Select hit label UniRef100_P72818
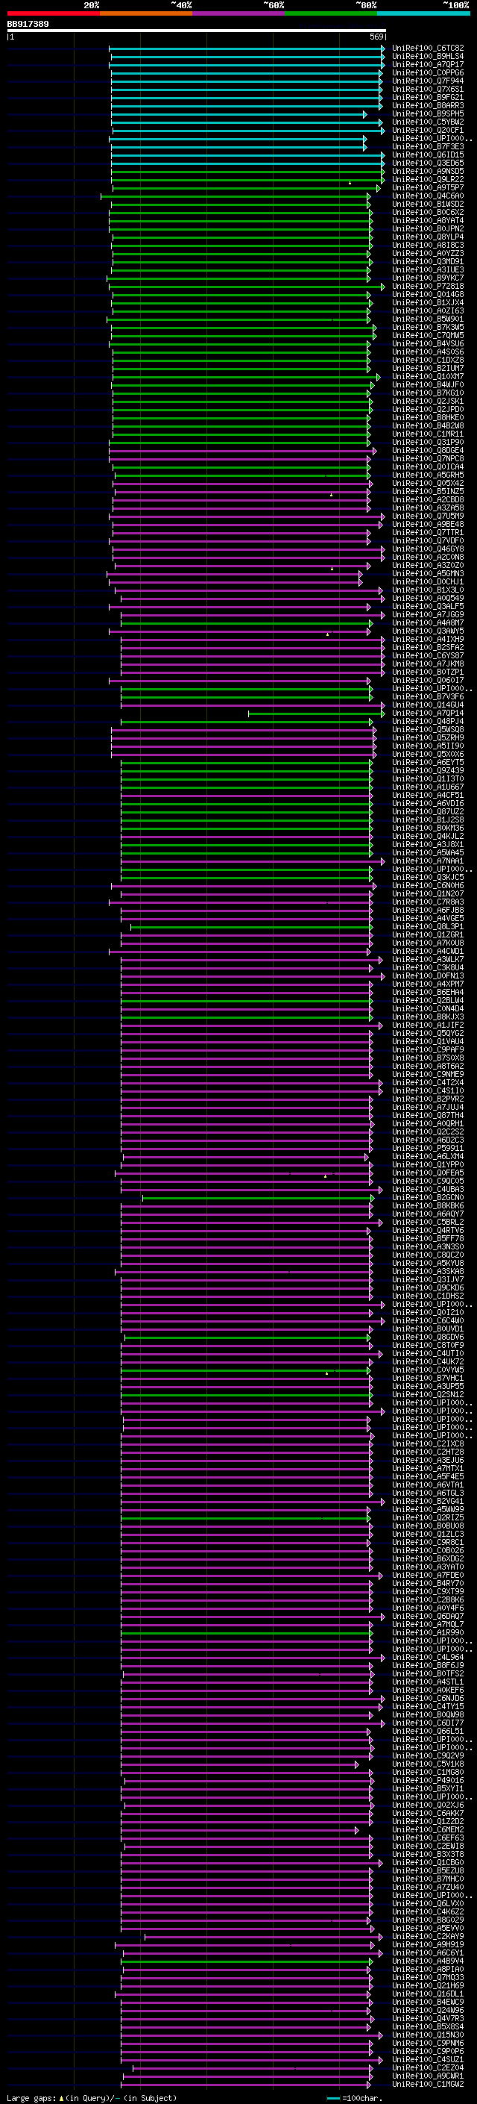 pos(428,287)
